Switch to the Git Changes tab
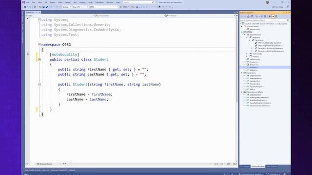312x175 pixels. [x=245, y=166]
